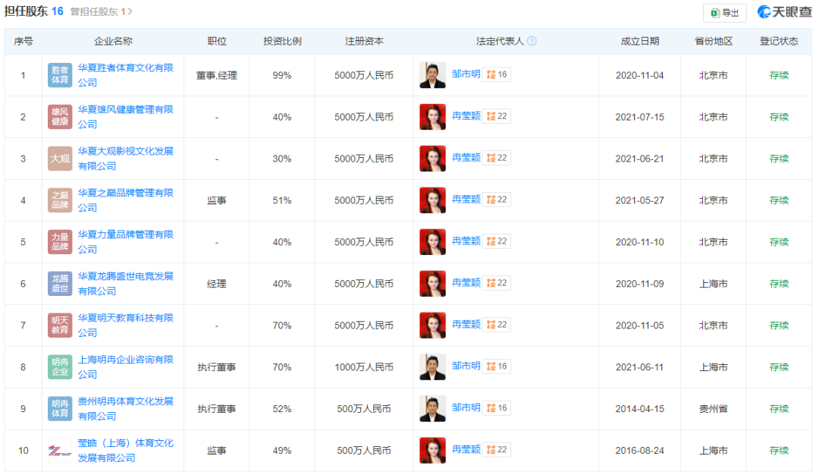Click the 担任股东 16 heading
The image size is (819, 475).
[34, 11]
